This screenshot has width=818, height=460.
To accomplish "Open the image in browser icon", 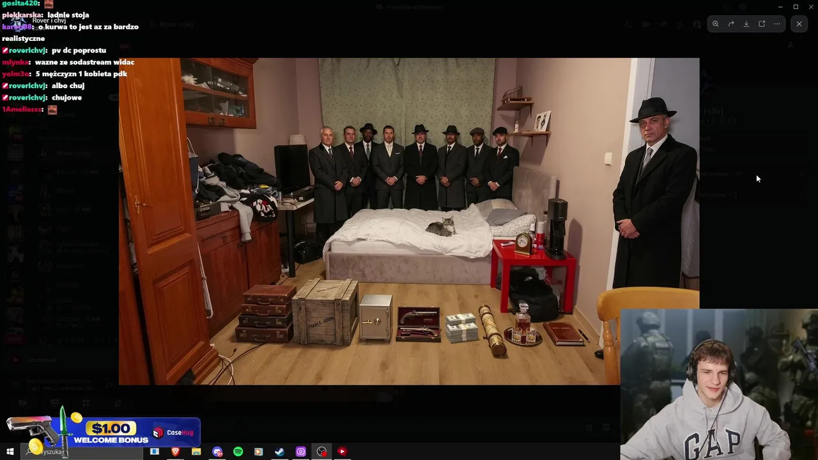I will point(762,24).
